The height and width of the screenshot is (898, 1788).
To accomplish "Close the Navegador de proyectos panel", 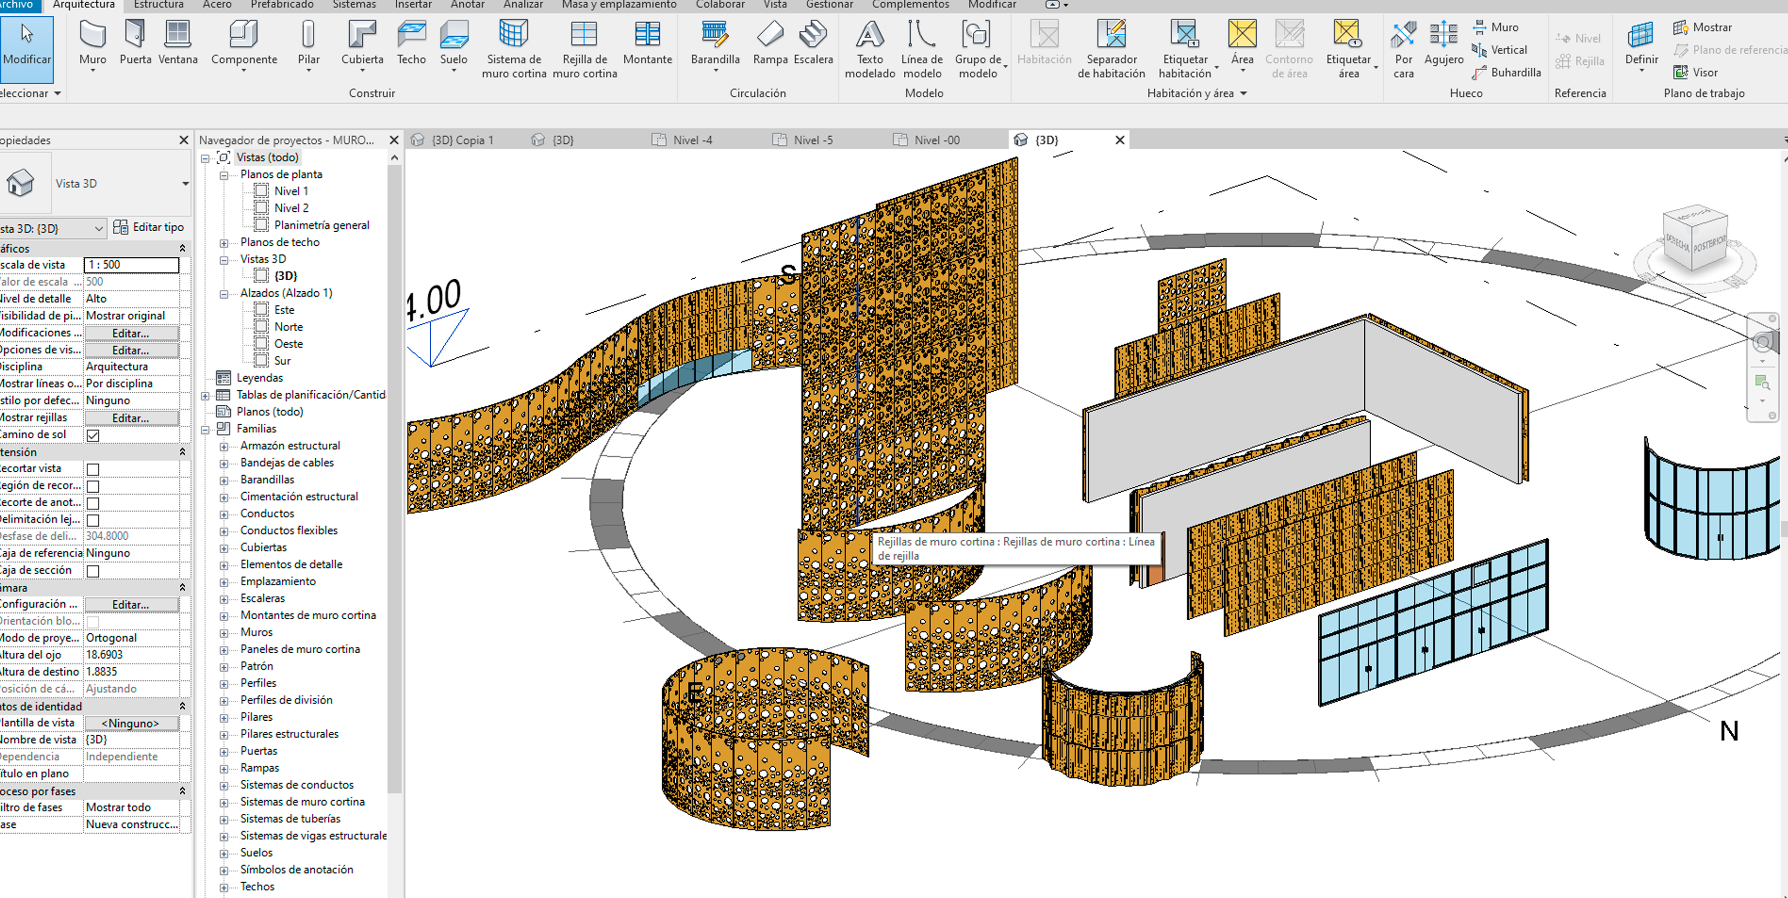I will click(393, 140).
